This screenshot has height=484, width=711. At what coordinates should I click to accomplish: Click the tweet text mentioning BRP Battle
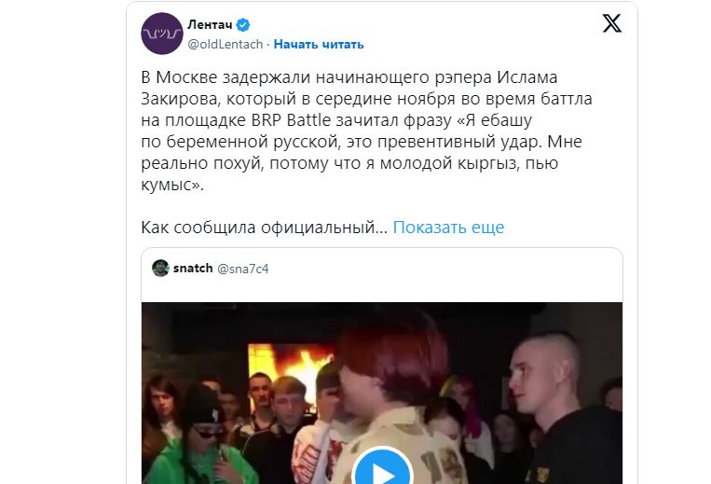point(367,131)
